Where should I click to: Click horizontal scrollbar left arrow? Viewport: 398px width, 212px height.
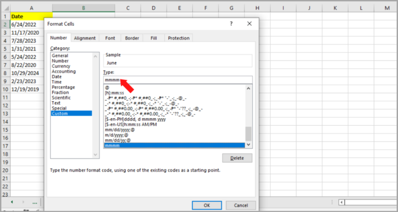(x=342, y=202)
